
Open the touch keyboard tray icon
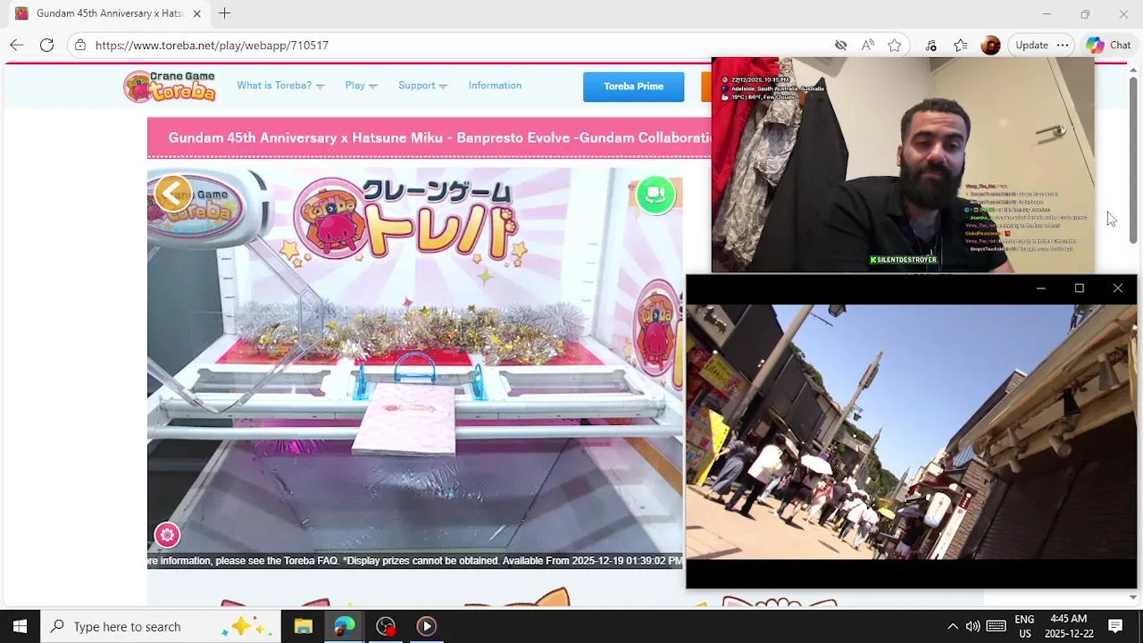[x=997, y=626]
